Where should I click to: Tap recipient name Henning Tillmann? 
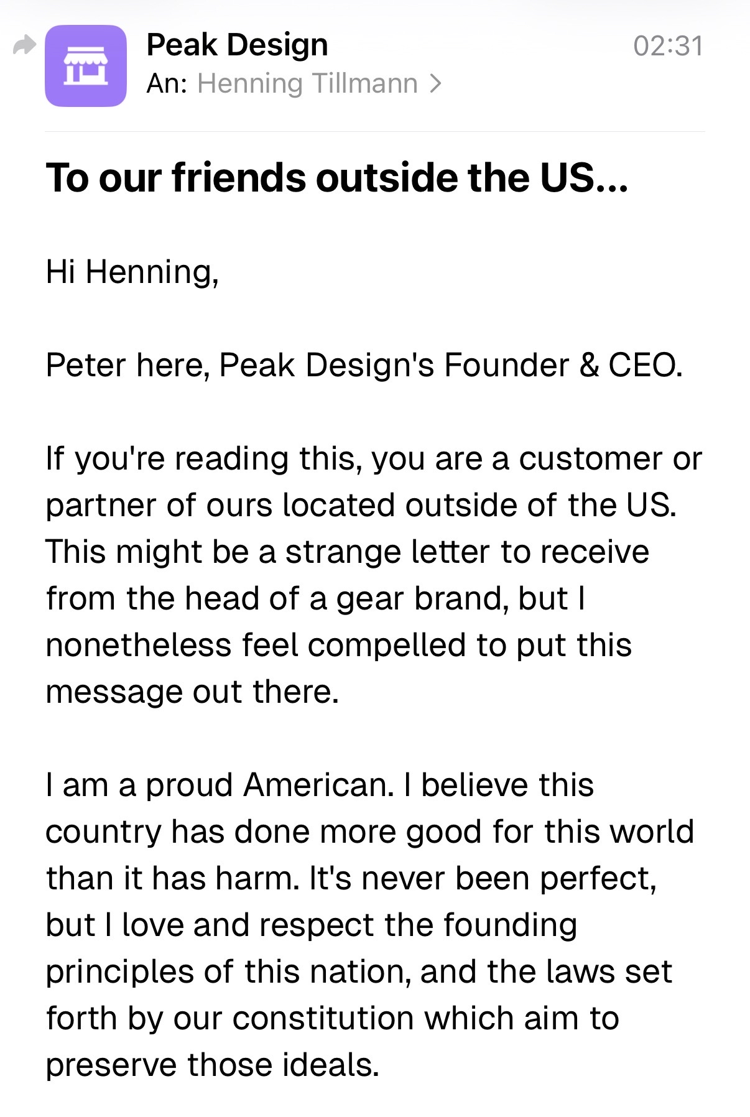click(x=307, y=83)
